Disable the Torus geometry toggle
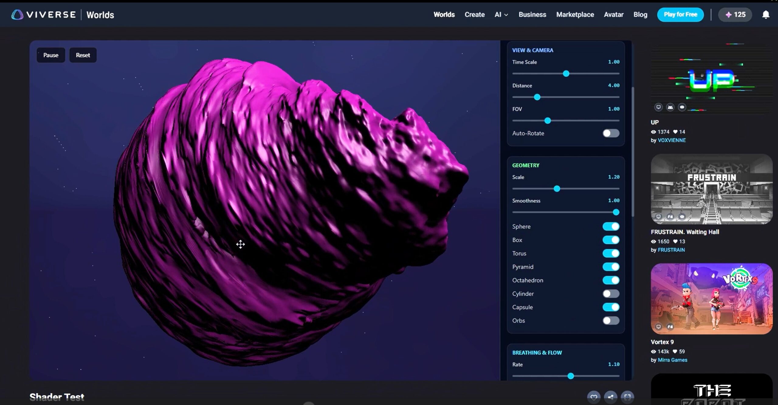778x405 pixels. [x=611, y=253]
